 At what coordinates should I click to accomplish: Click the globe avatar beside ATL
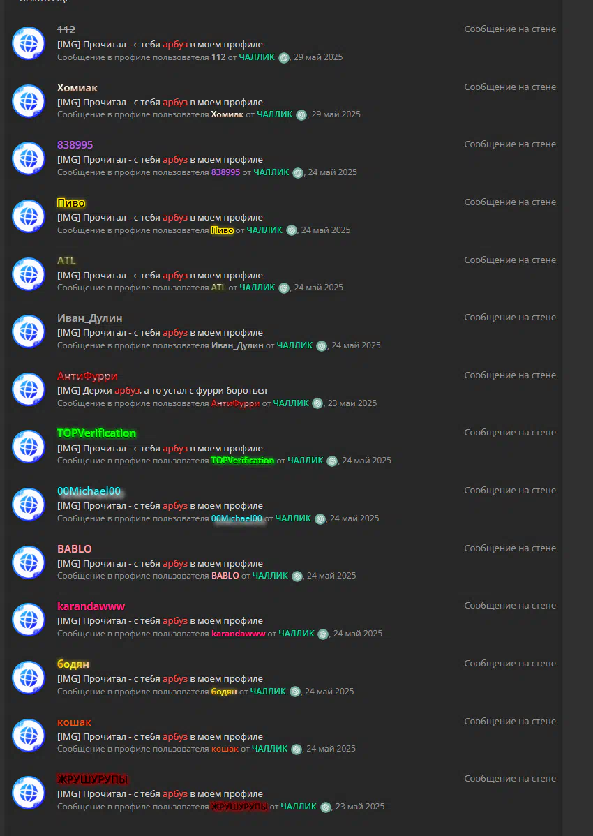pyautogui.click(x=28, y=274)
